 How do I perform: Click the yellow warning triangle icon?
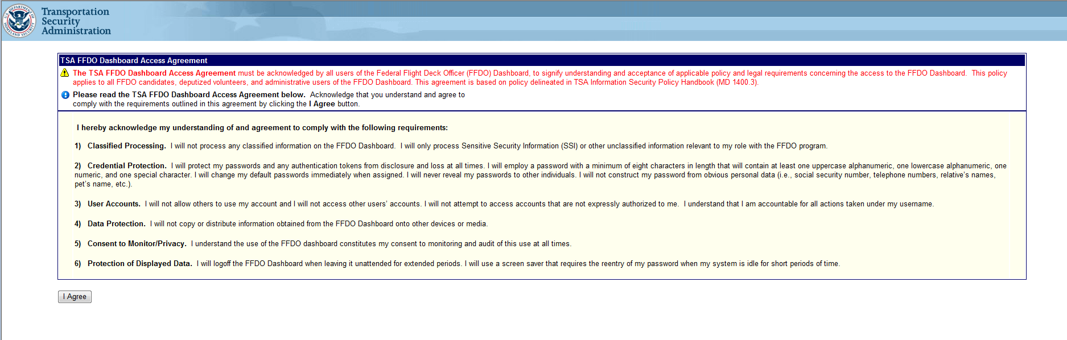pyautogui.click(x=65, y=73)
